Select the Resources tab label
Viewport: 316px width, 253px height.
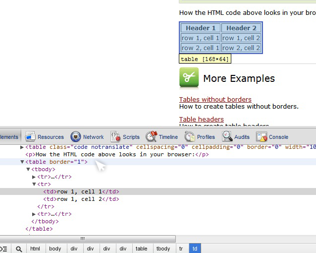(x=51, y=137)
